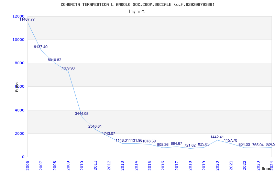Select the 805.26 data label
Viewport: 275px width, 172px height.
(x=163, y=144)
